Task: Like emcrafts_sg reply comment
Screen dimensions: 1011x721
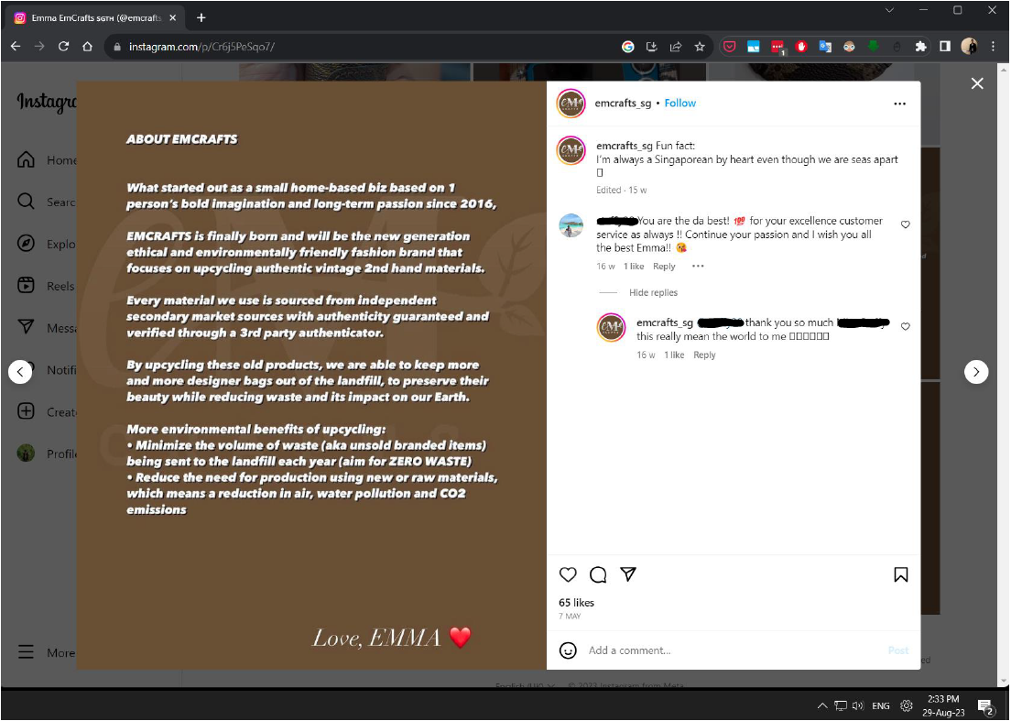Action: tap(906, 326)
